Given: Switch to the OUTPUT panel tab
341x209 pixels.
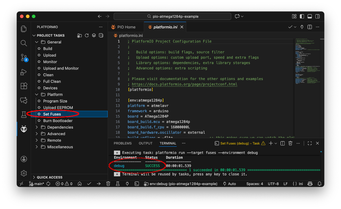Looking at the screenshot, I should tap(146, 143).
